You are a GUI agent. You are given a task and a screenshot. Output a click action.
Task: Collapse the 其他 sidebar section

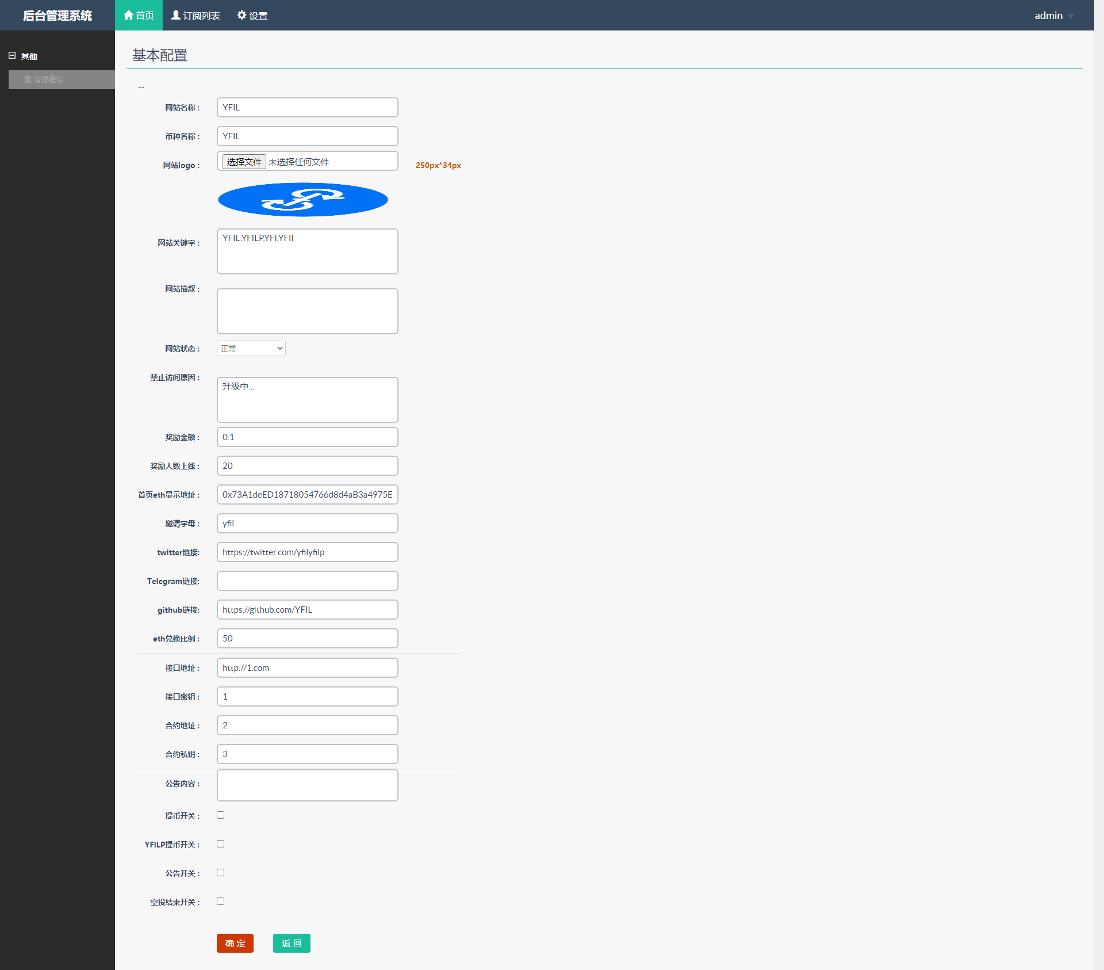pyautogui.click(x=12, y=56)
